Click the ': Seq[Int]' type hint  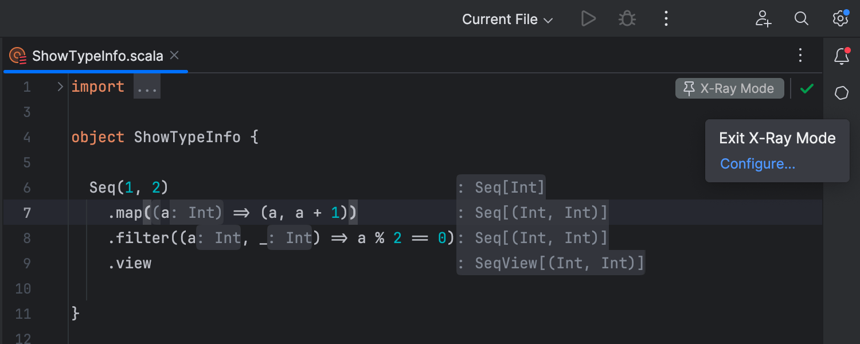click(x=501, y=187)
